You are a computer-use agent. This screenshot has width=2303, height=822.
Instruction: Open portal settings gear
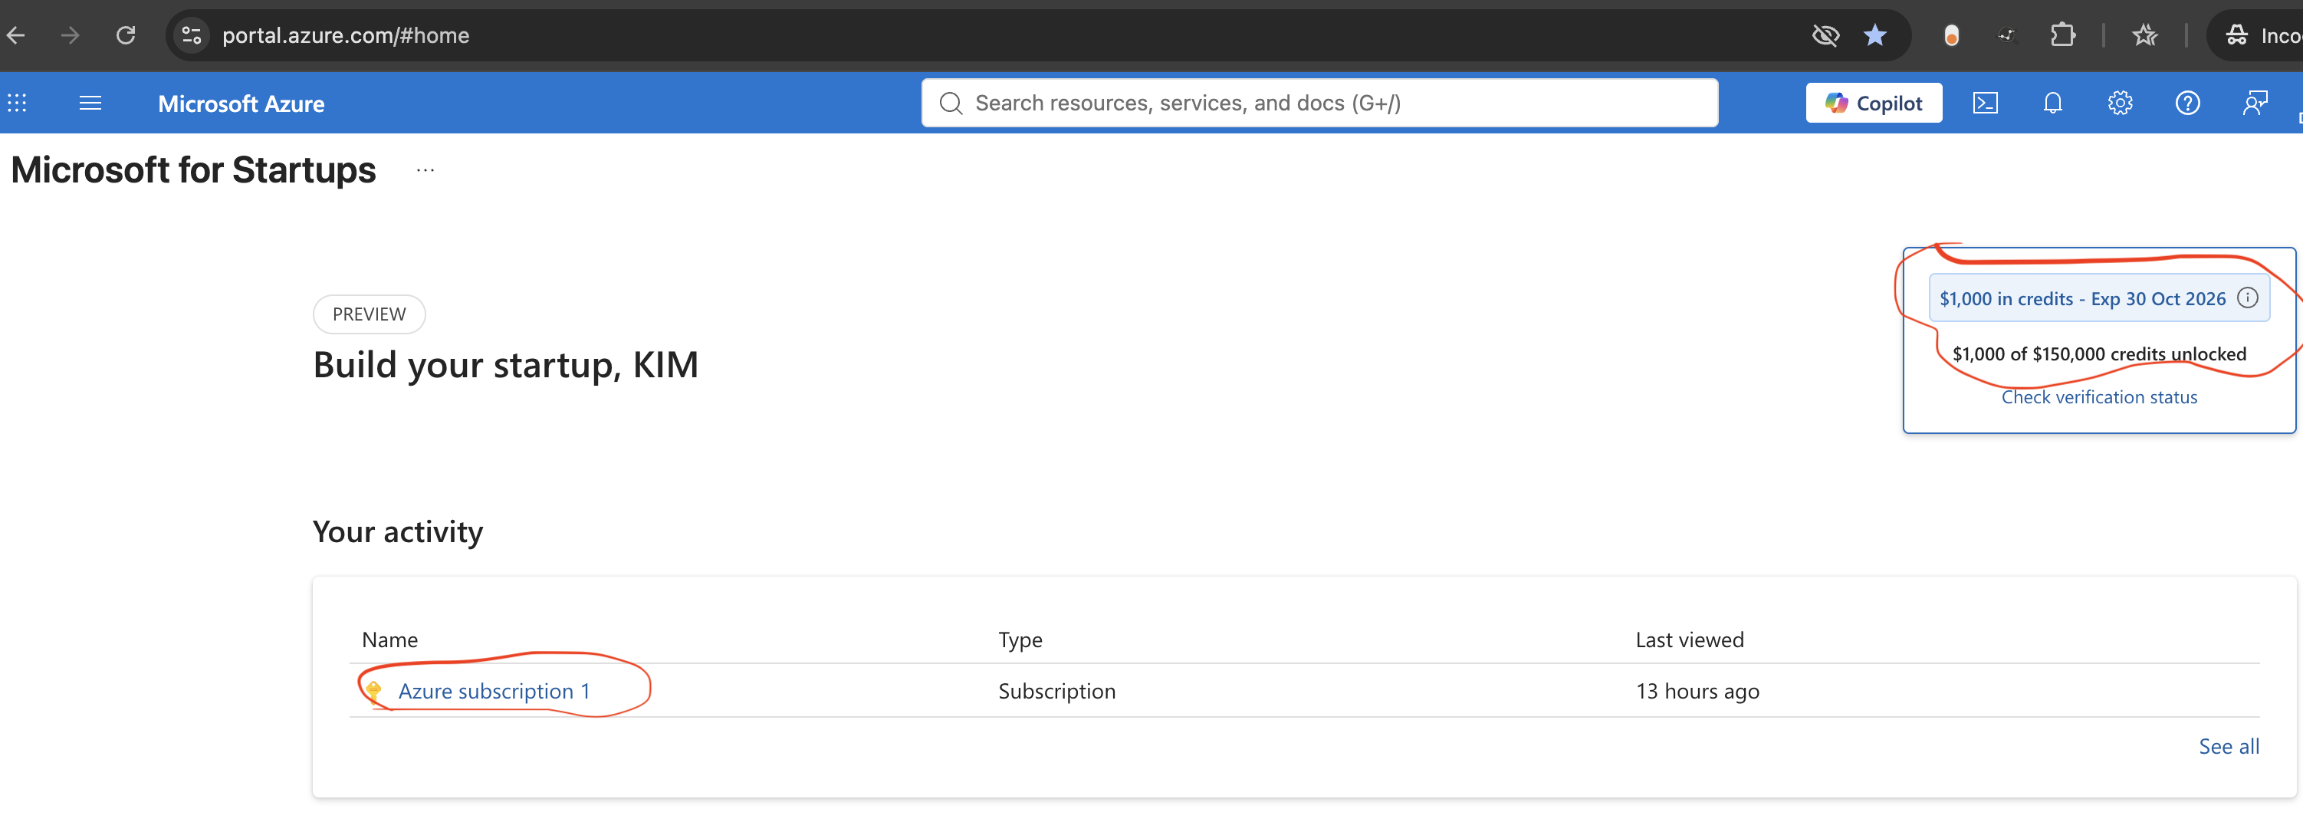(x=2120, y=103)
